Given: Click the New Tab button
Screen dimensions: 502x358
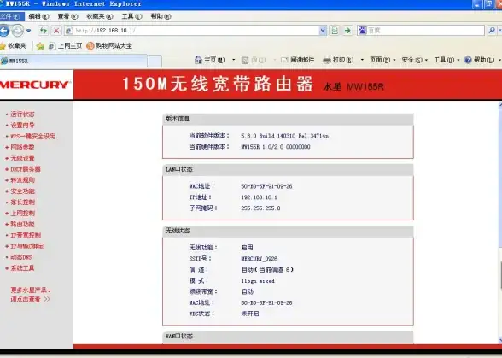Looking at the screenshot, I should tap(155, 61).
